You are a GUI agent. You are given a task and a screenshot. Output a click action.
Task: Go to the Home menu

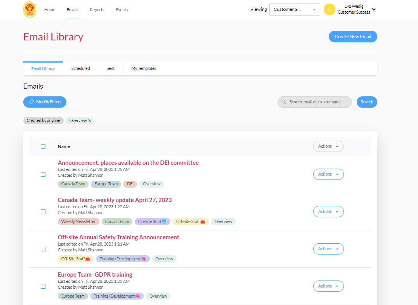click(x=50, y=10)
